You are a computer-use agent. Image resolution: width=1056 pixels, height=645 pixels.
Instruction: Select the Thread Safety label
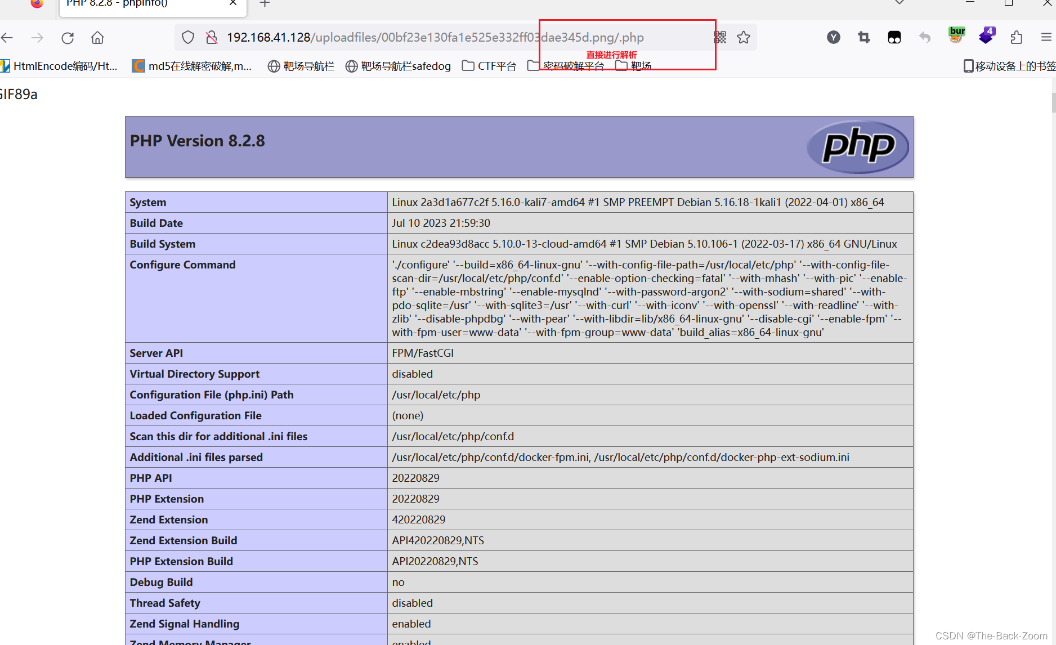(165, 603)
